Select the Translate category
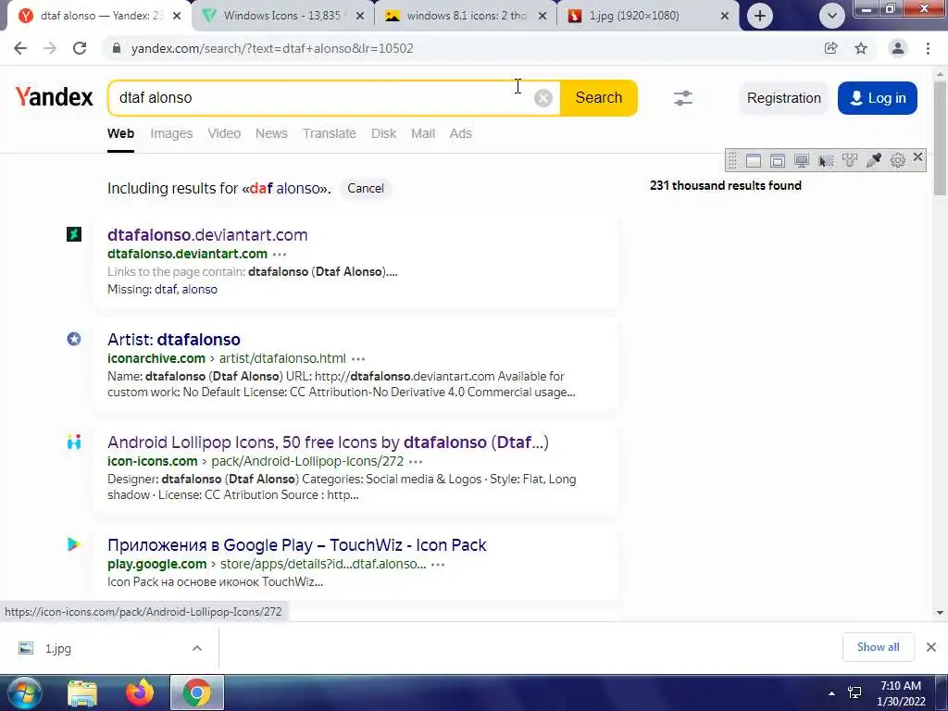948x711 pixels. coord(330,133)
